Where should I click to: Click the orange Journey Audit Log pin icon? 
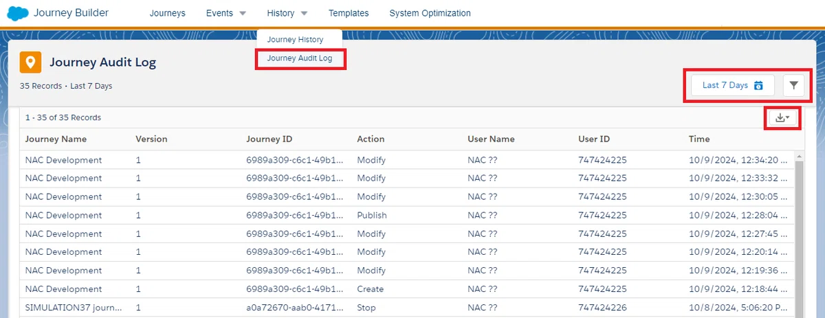30,63
